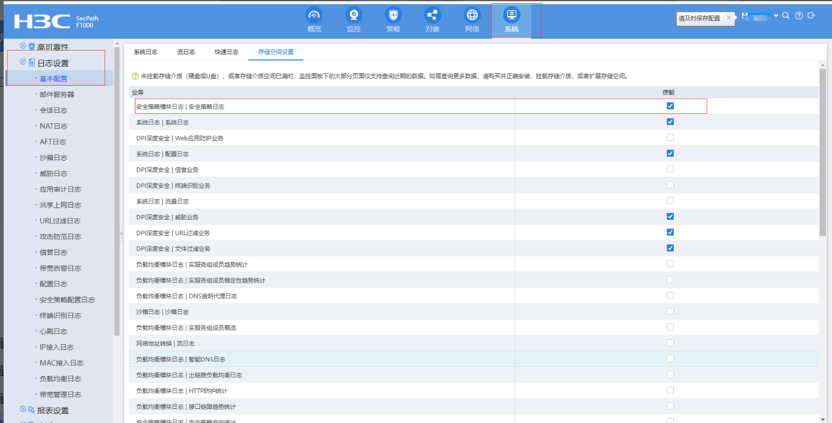Expand the 高可靠性 sidebar section
The image size is (832, 423).
click(23, 46)
